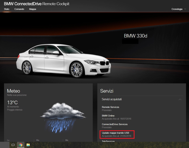
Task: Click the 13°C temperature reading
Action: [x=12, y=103]
